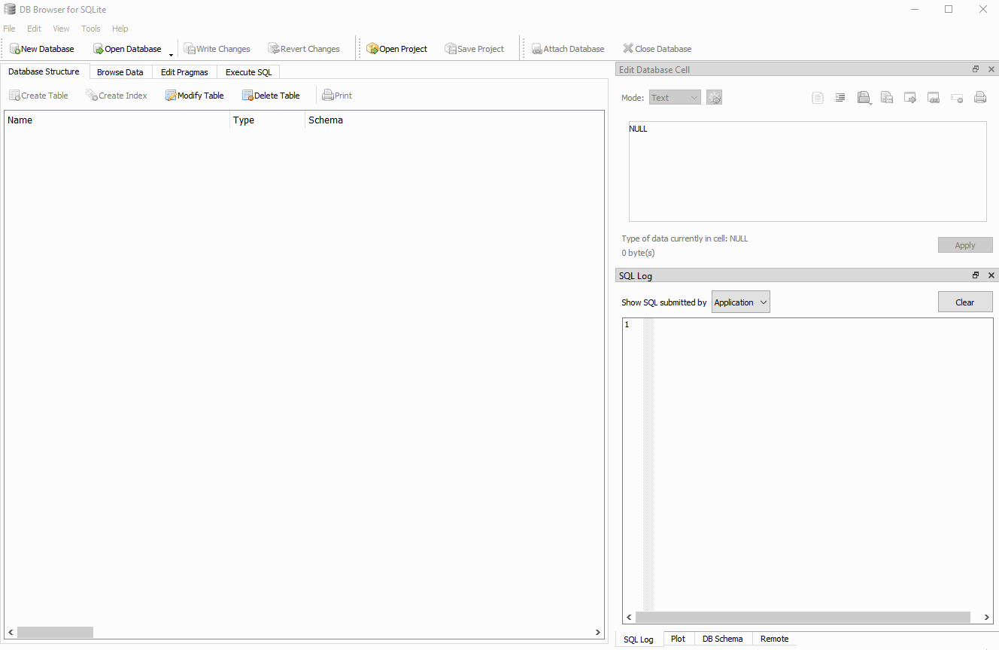Click the Create Table button
Viewport: 999px width, 650px height.
(x=38, y=96)
